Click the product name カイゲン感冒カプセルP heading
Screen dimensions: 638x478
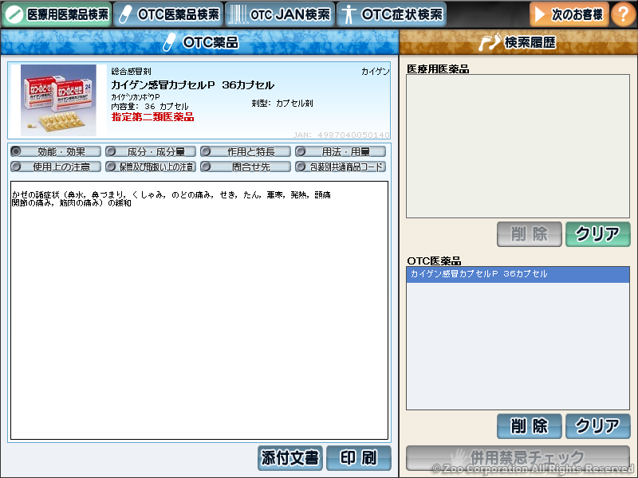tap(193, 85)
